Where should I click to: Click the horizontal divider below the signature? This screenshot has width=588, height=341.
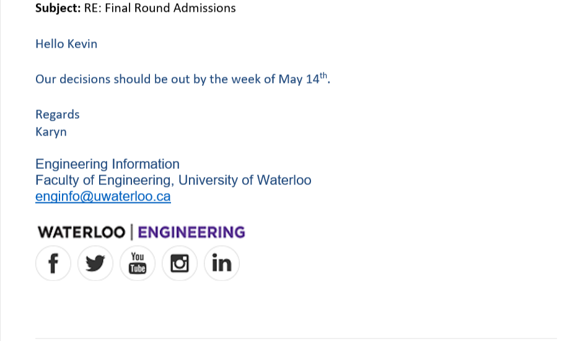coord(296,339)
